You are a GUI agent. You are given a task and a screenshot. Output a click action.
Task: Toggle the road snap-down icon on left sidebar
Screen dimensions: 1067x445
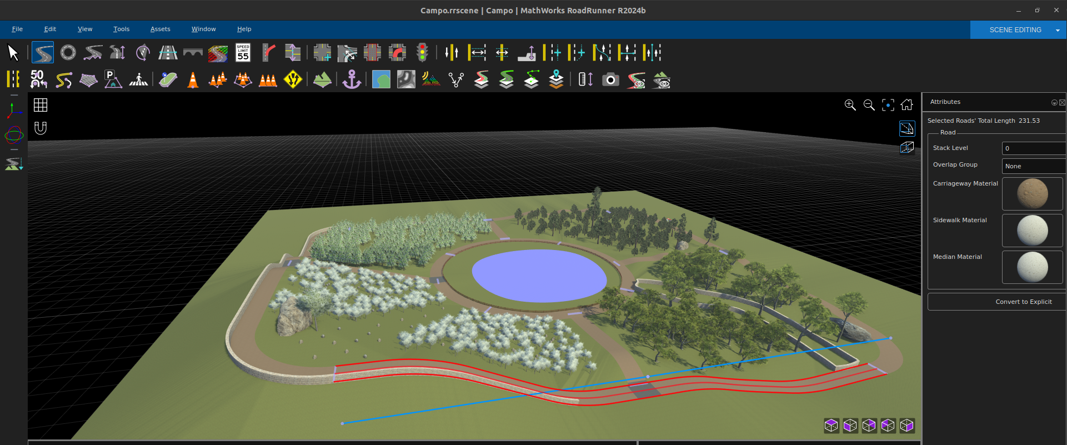[x=14, y=163]
